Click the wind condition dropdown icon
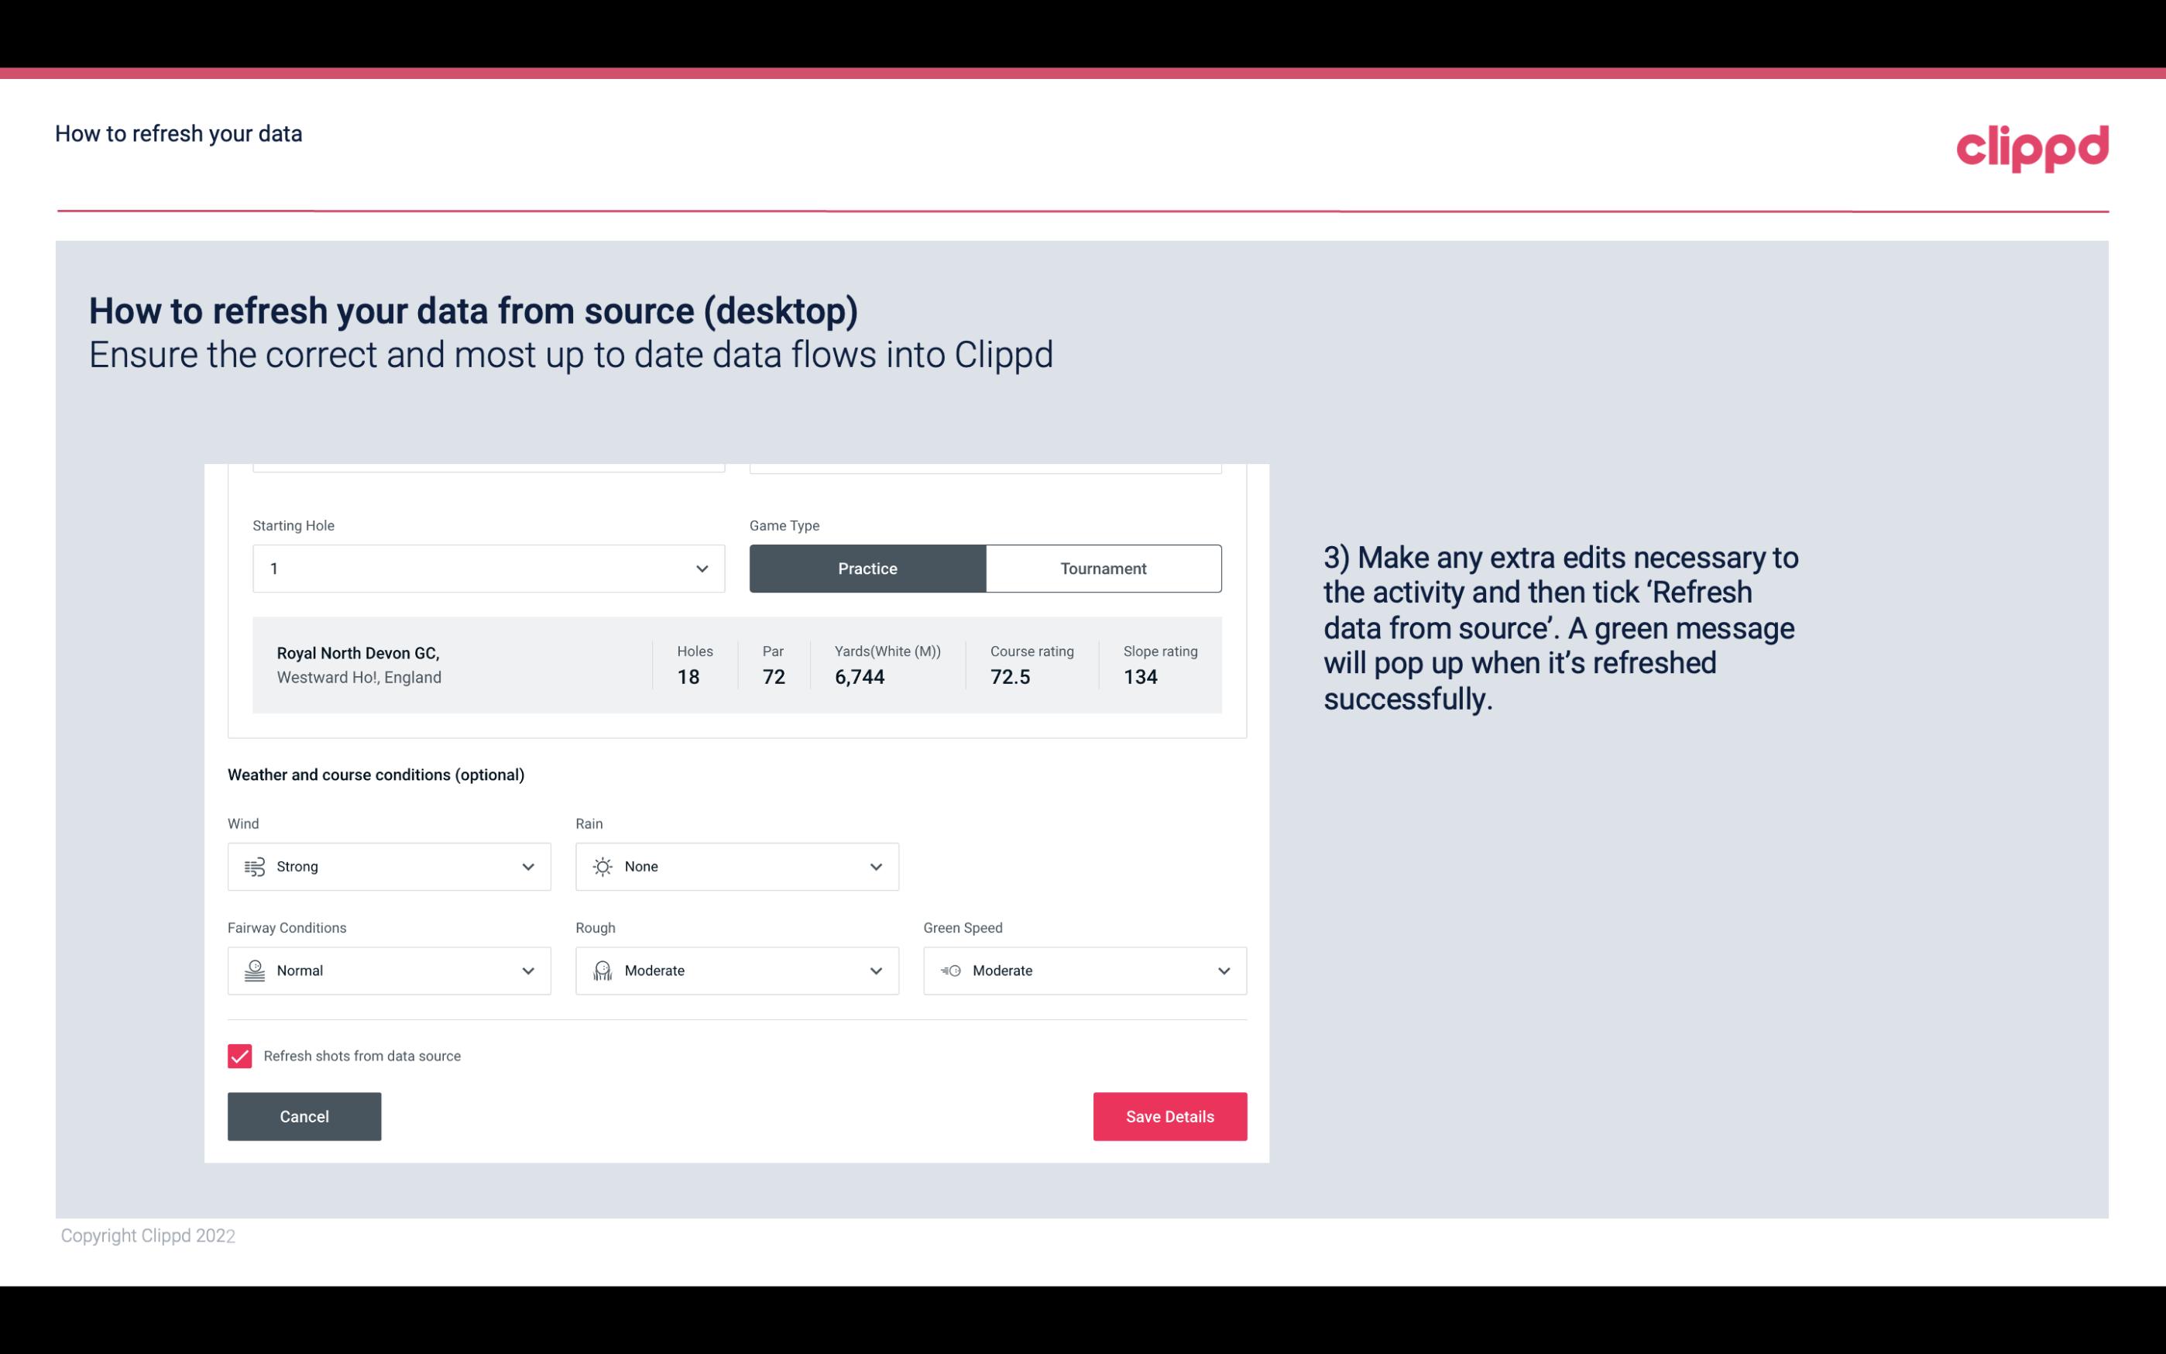 (x=527, y=866)
